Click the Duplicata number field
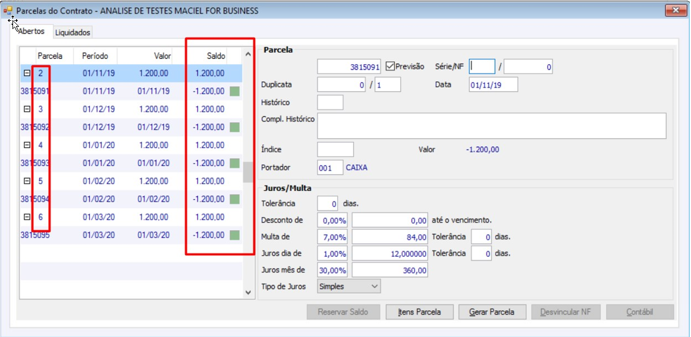Image resolution: width=691 pixels, height=337 pixels. pos(341,84)
